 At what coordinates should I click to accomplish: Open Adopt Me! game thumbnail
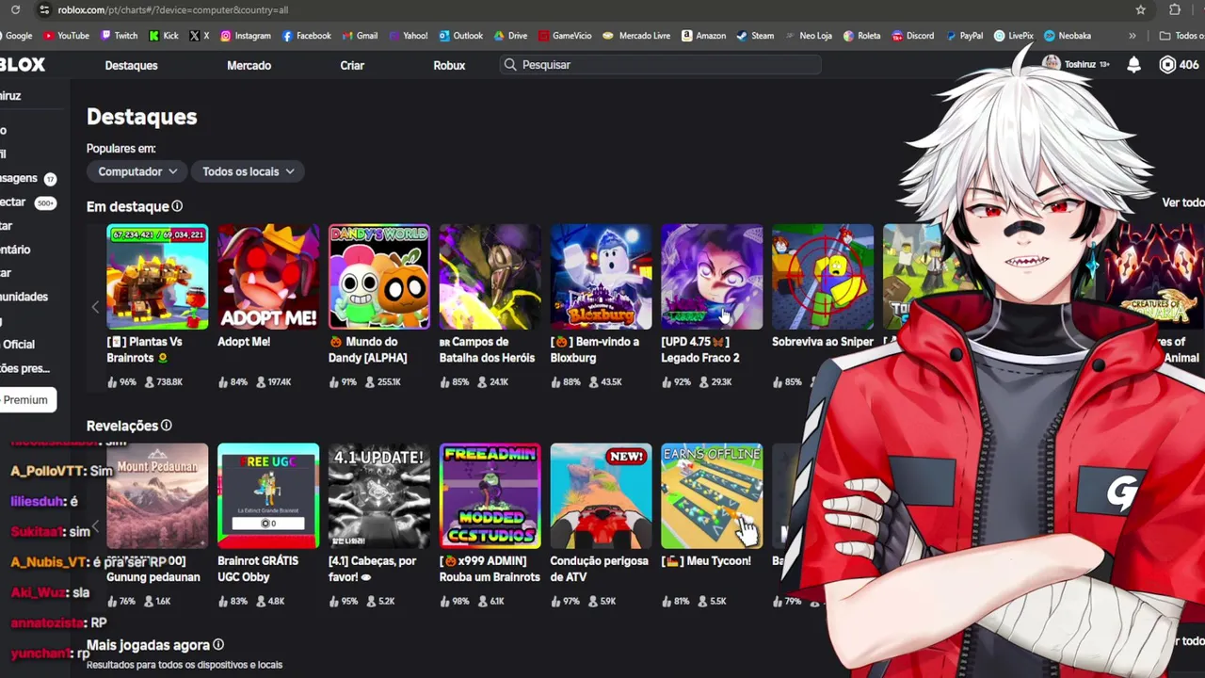click(x=268, y=277)
